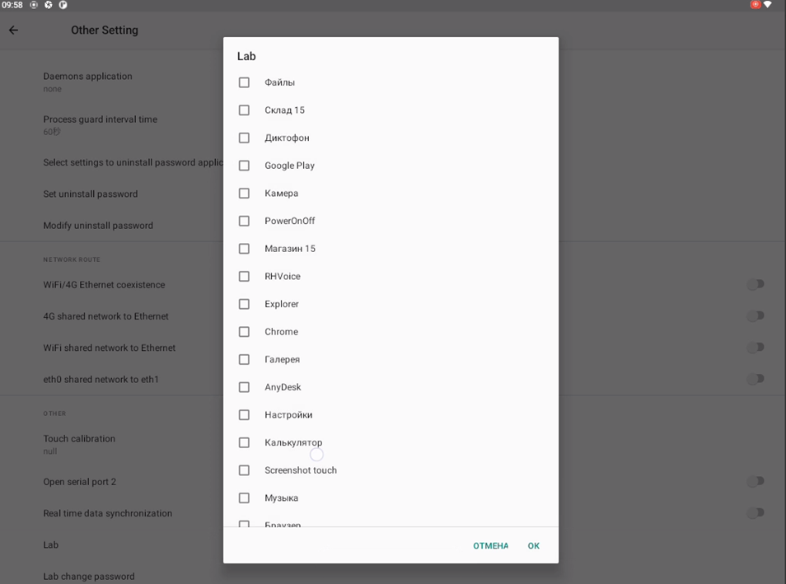Click the red recording status icon
786x584 pixels.
click(755, 5)
